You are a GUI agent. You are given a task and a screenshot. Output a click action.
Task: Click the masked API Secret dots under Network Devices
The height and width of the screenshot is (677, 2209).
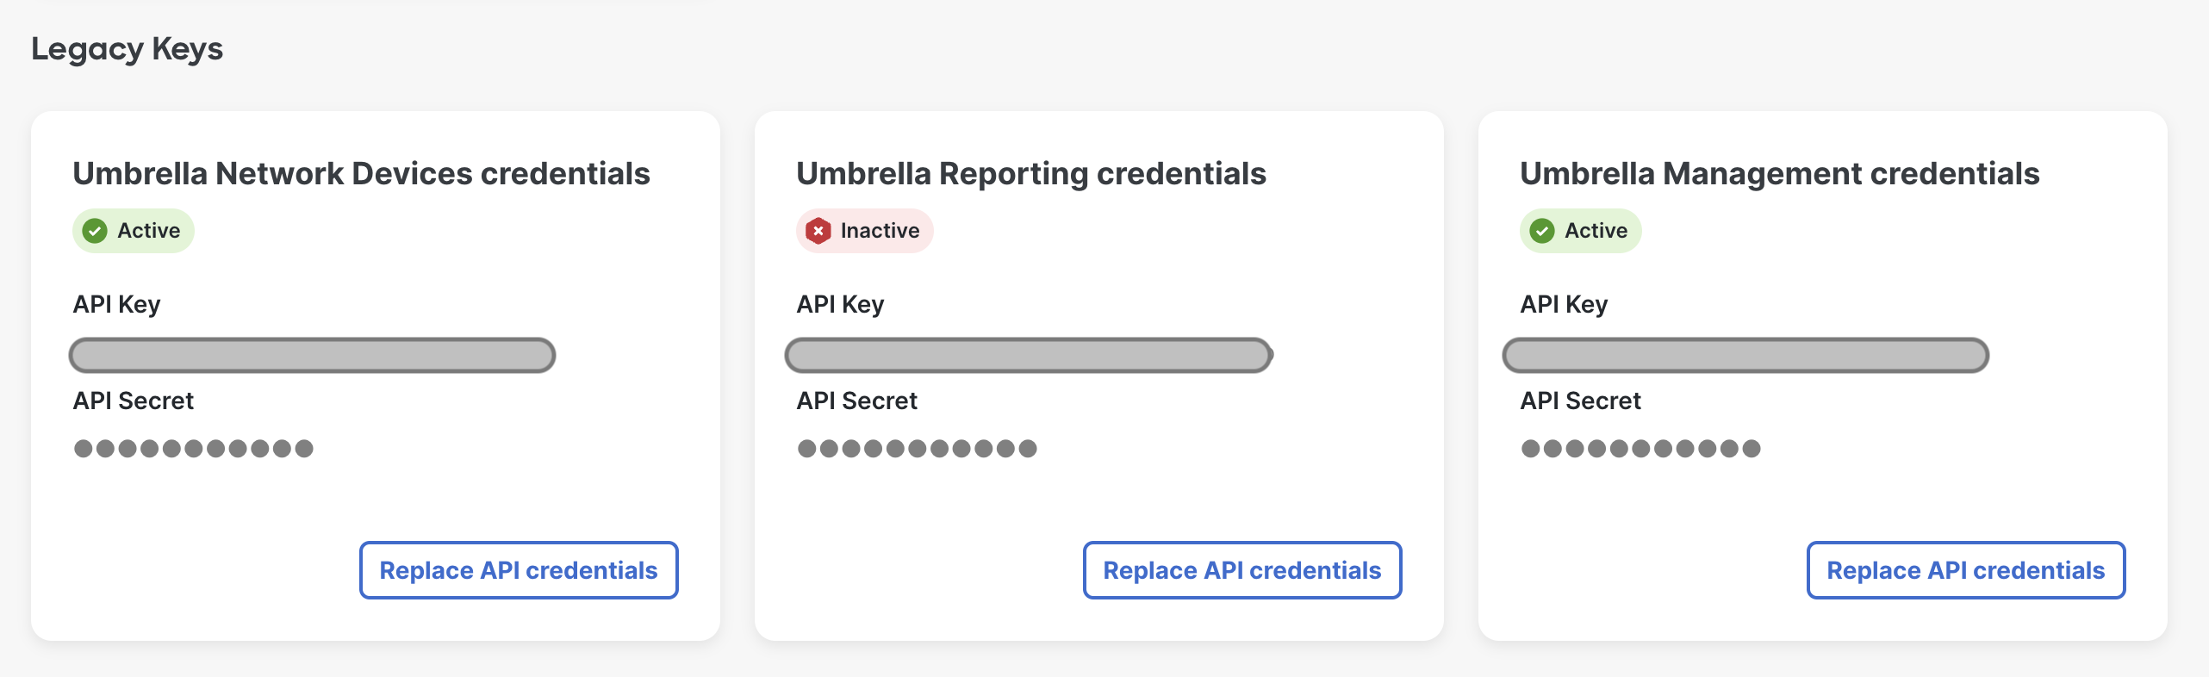click(x=193, y=447)
